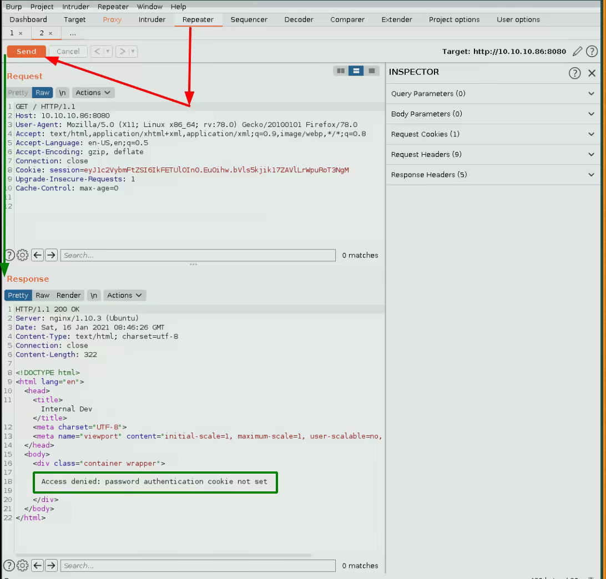Open help icon next to target

pos(592,52)
